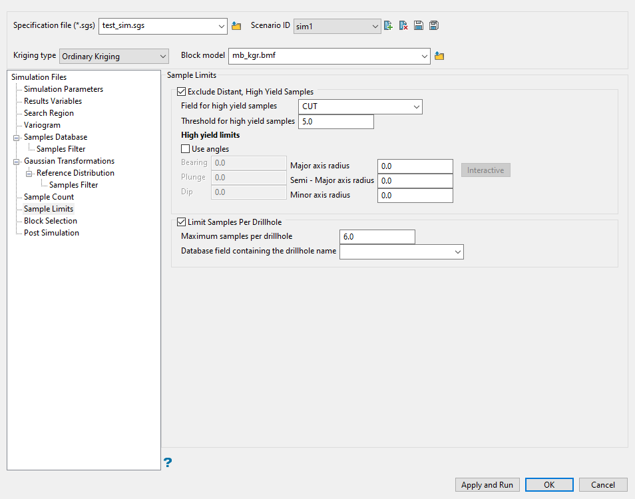Browse for a specification file via folder icon

tap(236, 26)
